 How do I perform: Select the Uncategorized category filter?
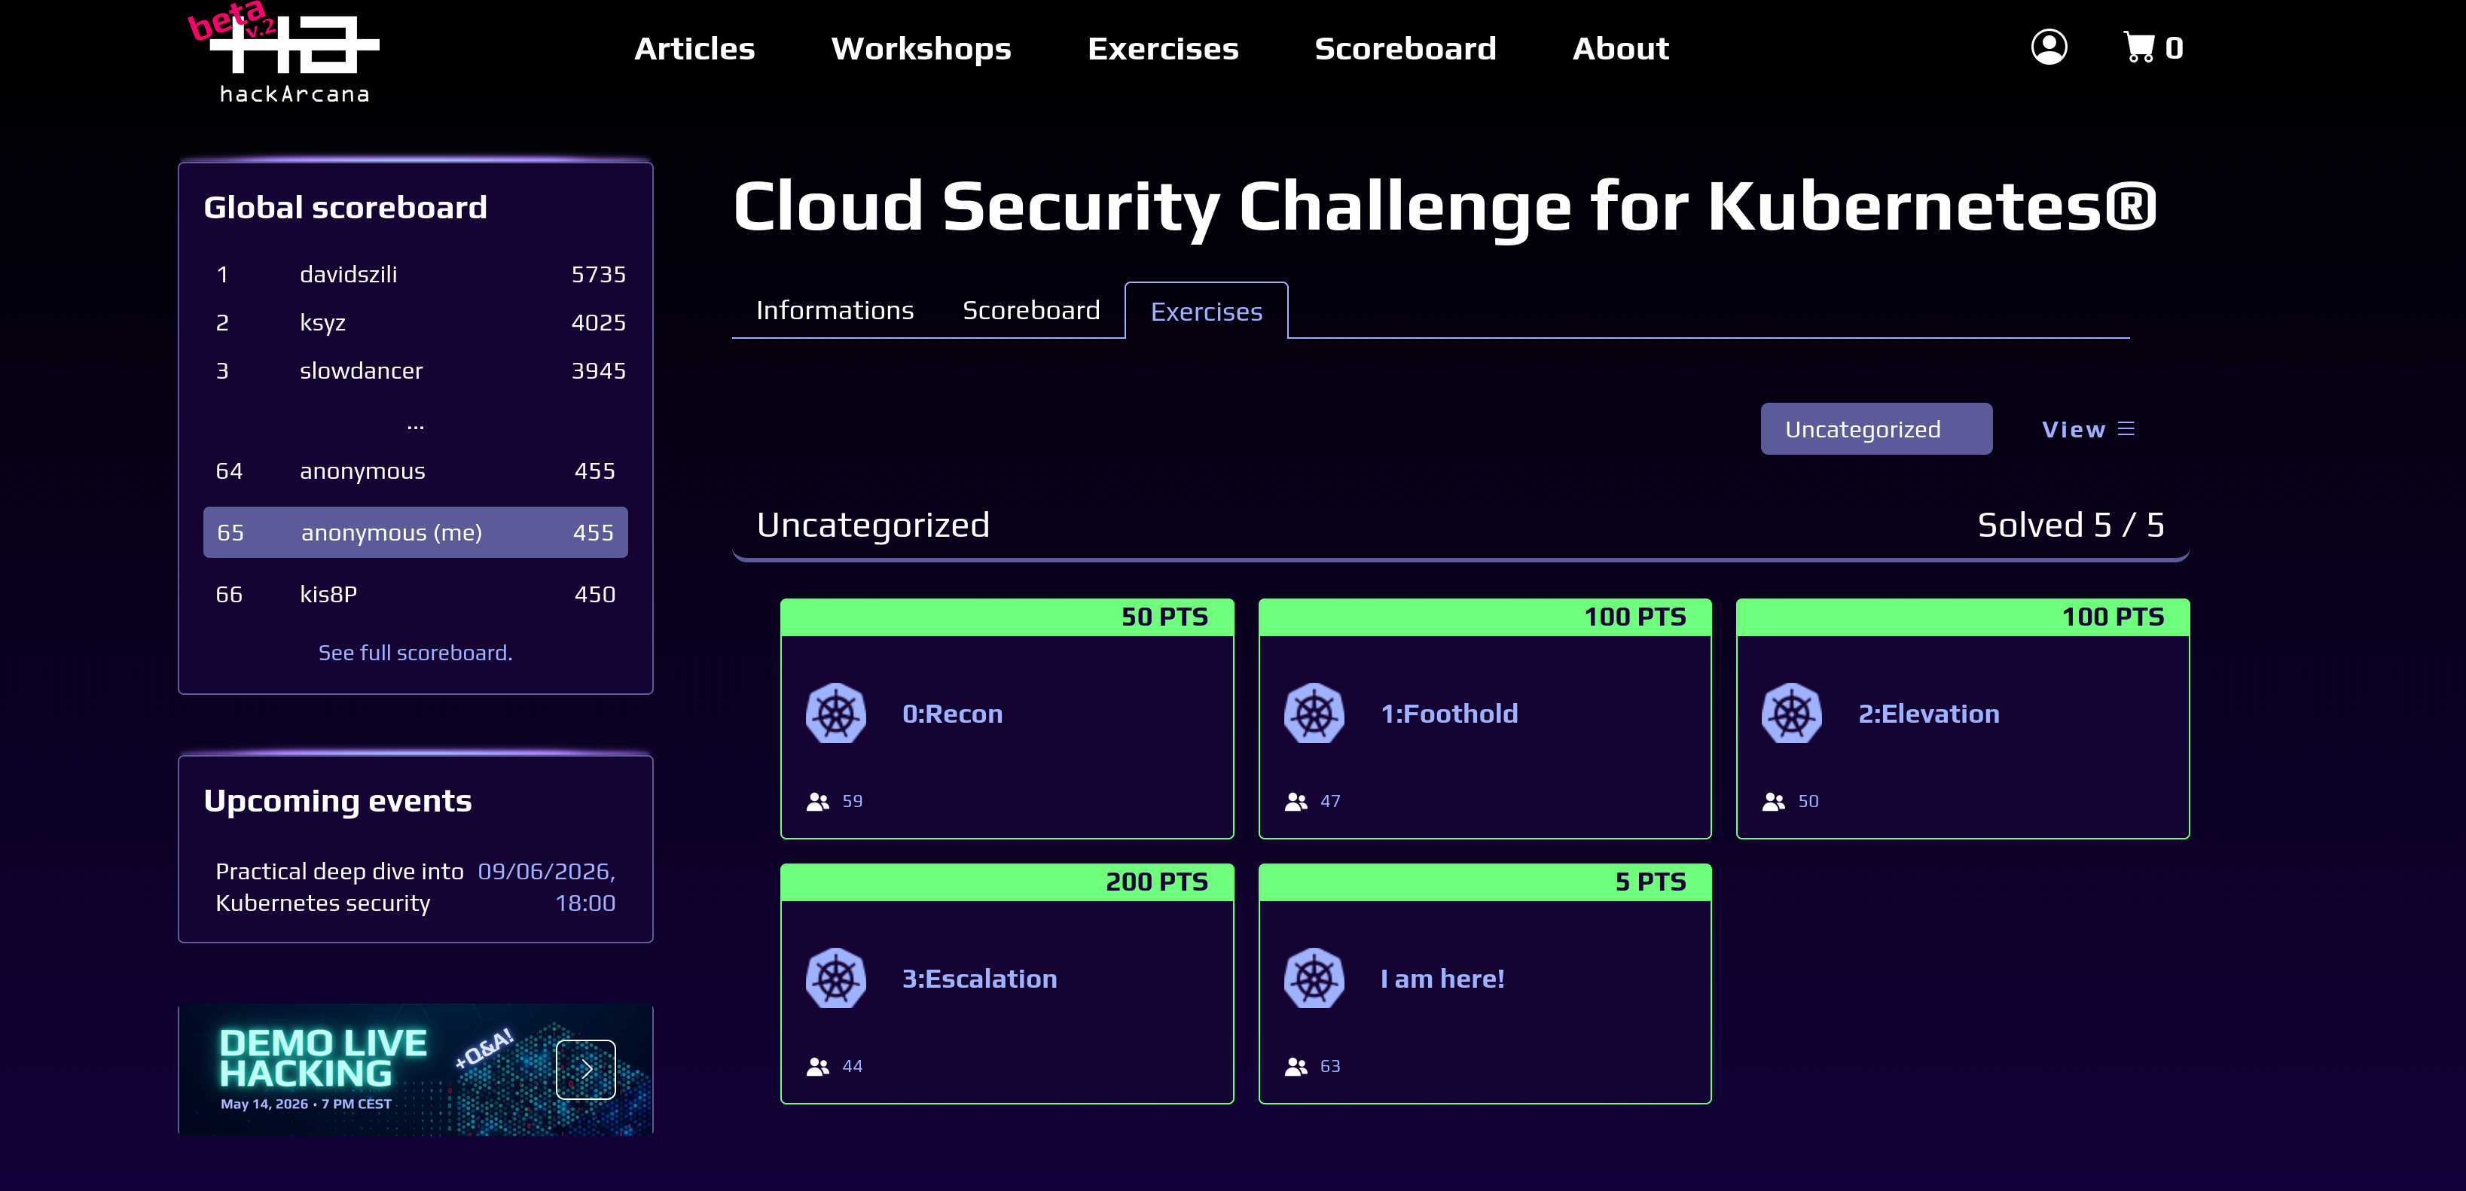pyautogui.click(x=1876, y=428)
